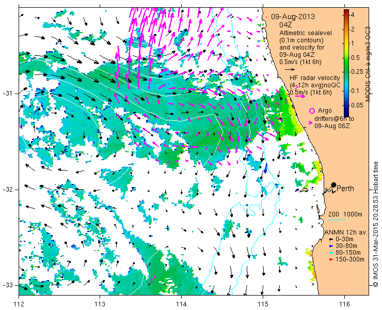Click the red 150-300m ANMN legend arrow
Image resolution: width=382 pixels, height=310 pixels.
(330, 259)
